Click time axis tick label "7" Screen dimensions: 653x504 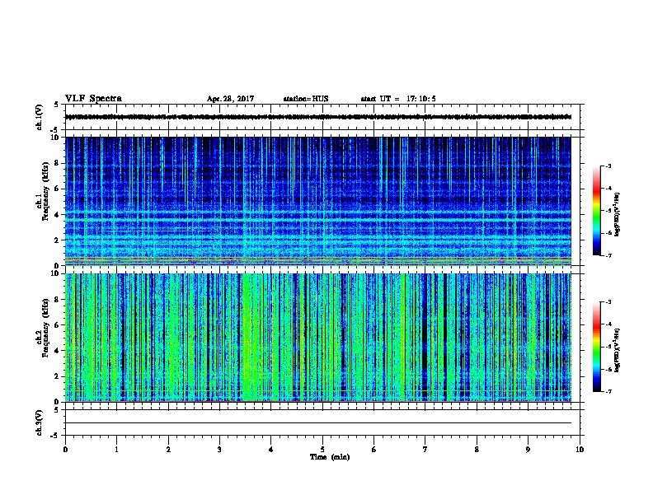(x=425, y=450)
